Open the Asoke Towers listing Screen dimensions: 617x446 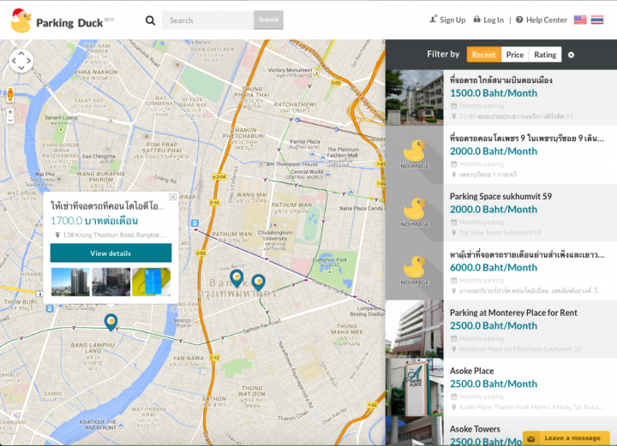501,431
